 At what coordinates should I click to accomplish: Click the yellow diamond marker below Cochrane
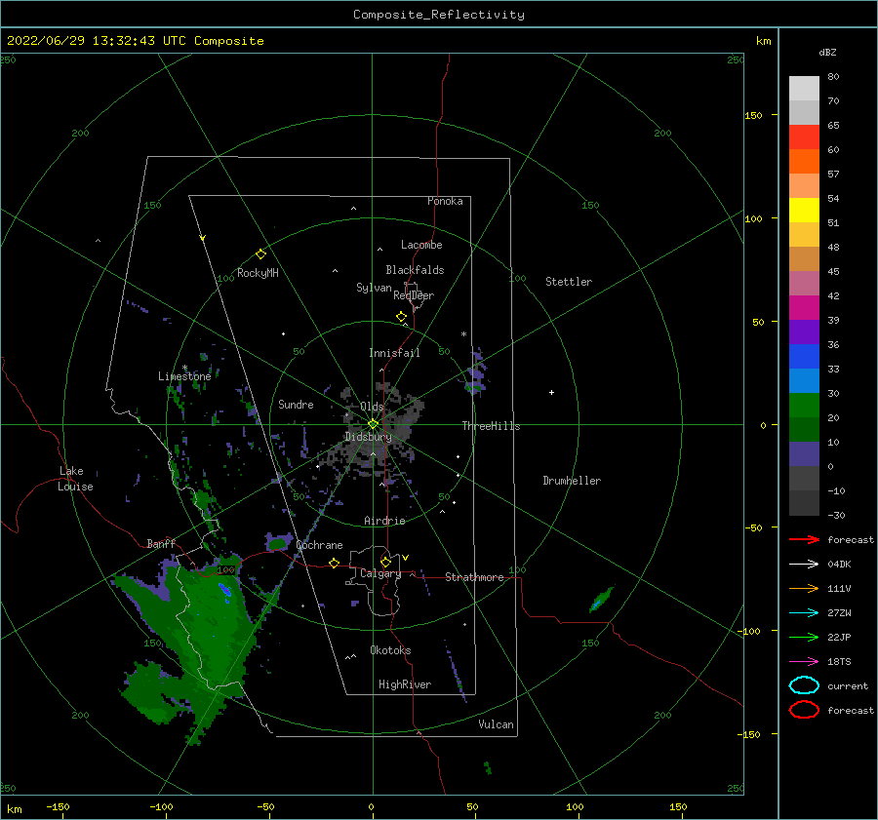pos(334,563)
